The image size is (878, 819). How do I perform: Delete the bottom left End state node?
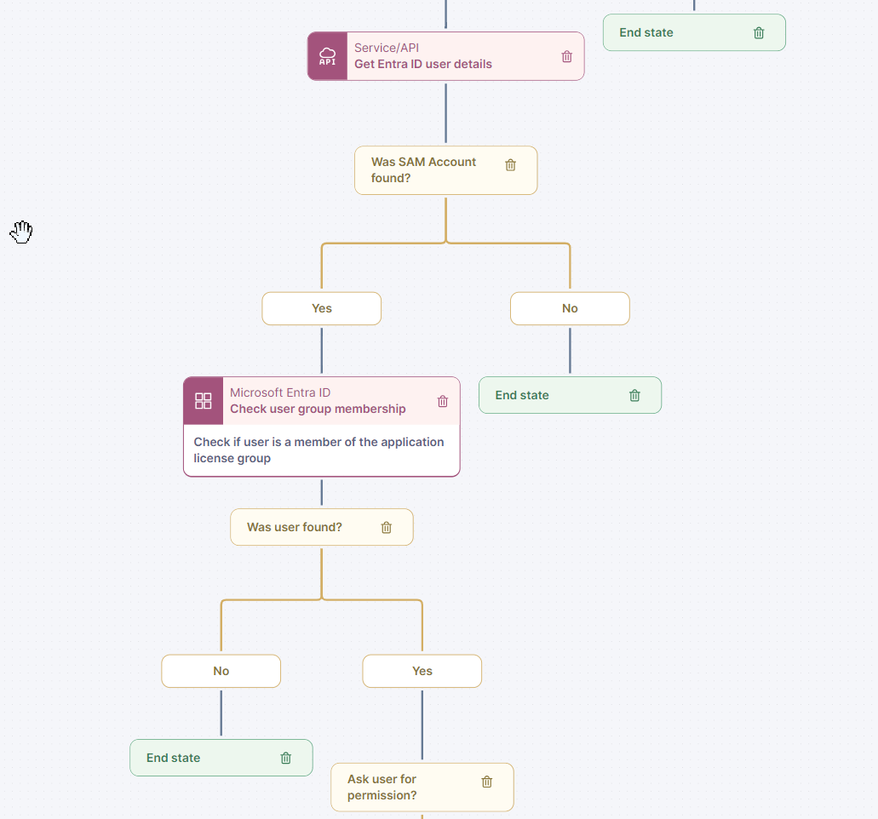[286, 758]
